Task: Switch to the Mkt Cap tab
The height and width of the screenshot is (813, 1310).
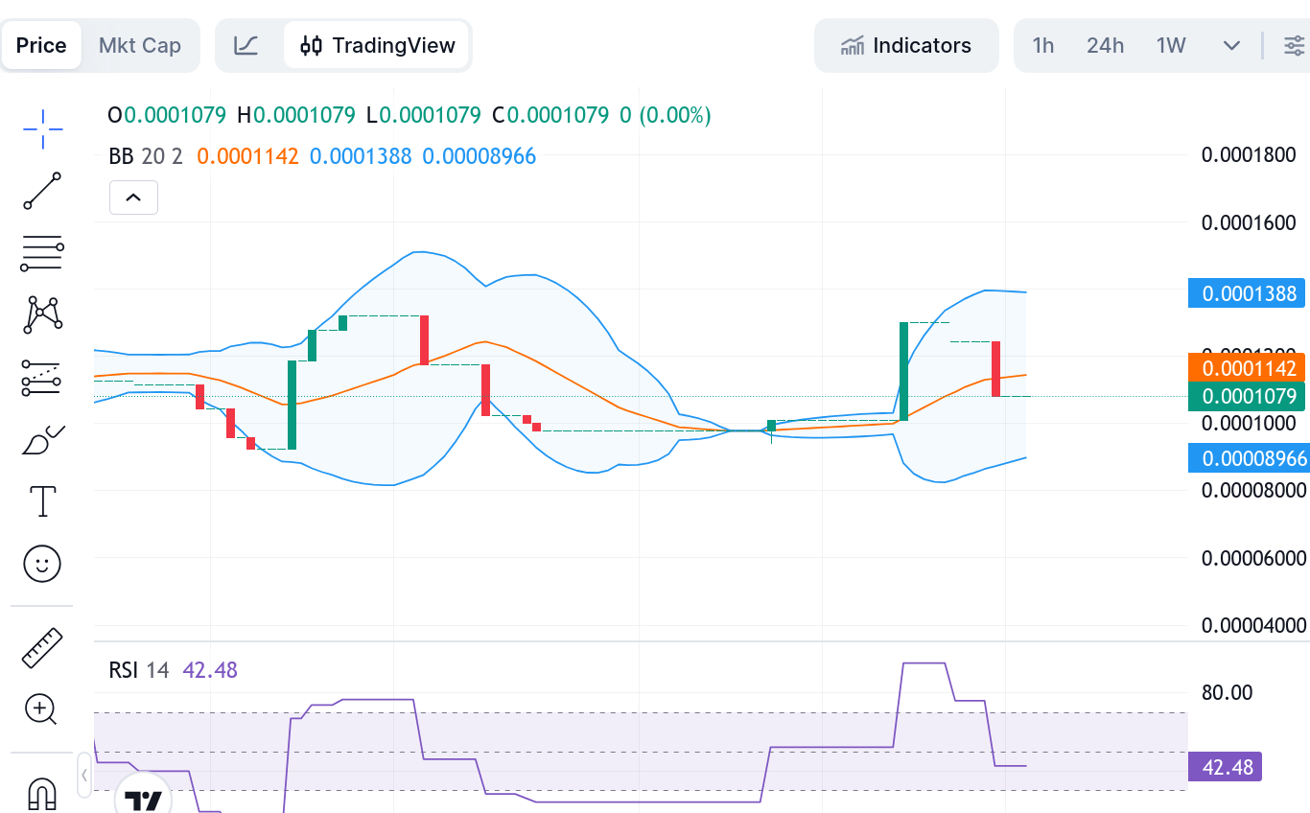Action: [140, 45]
